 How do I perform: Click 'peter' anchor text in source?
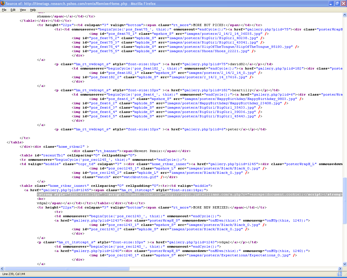click(x=233, y=129)
